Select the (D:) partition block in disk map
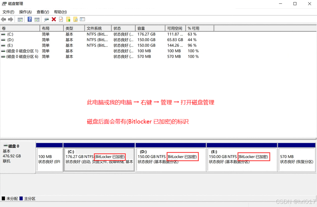This screenshot has height=207, width=317. tap(171, 160)
